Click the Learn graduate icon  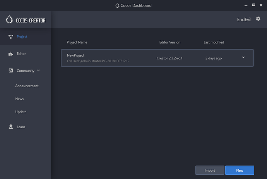11,127
